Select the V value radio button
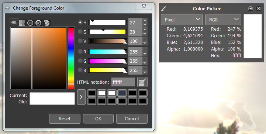 click(x=80, y=41)
